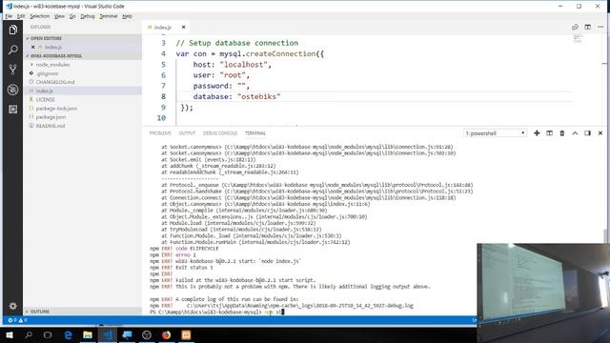610x343 pixels.
Task: Open the Terminal menu
Action: click(108, 16)
